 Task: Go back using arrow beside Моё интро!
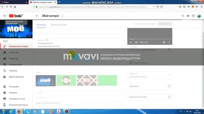tap(37, 16)
